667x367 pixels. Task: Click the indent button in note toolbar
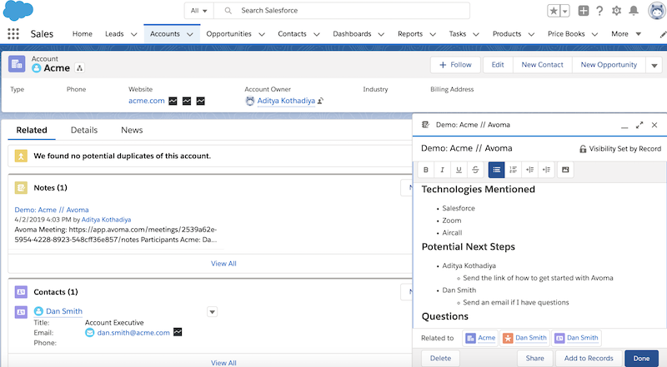pos(529,170)
